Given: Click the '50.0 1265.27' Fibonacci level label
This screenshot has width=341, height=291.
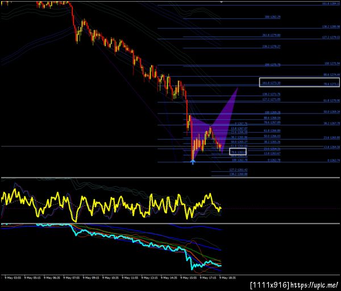Looking at the screenshot, I should click(239, 142).
